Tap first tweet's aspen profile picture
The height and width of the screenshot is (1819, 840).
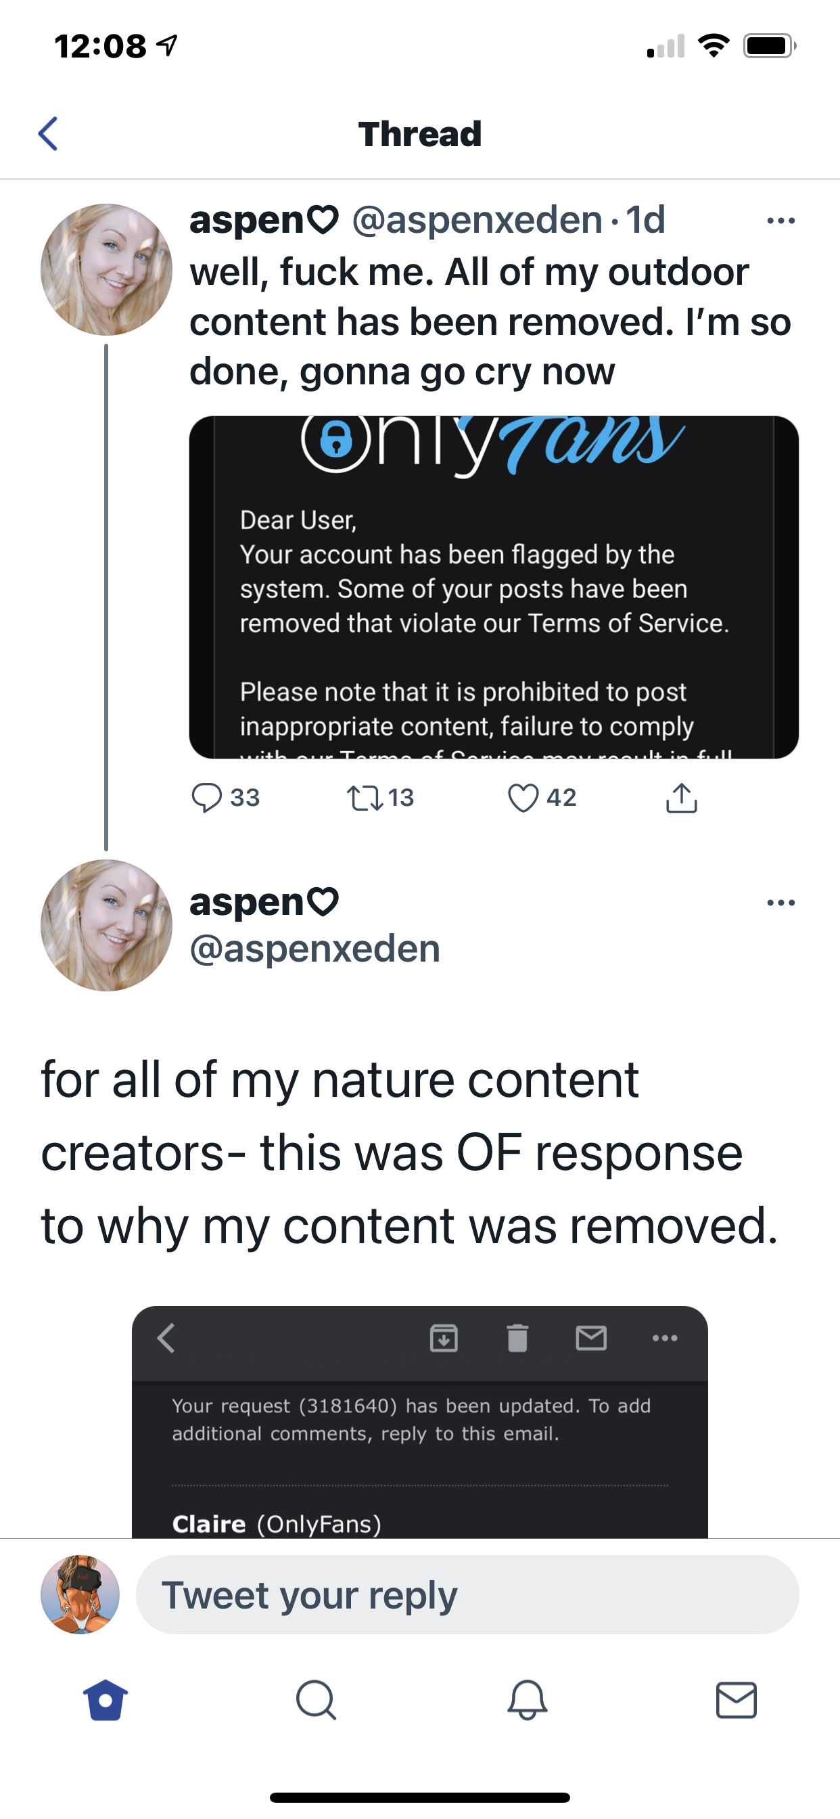[107, 270]
